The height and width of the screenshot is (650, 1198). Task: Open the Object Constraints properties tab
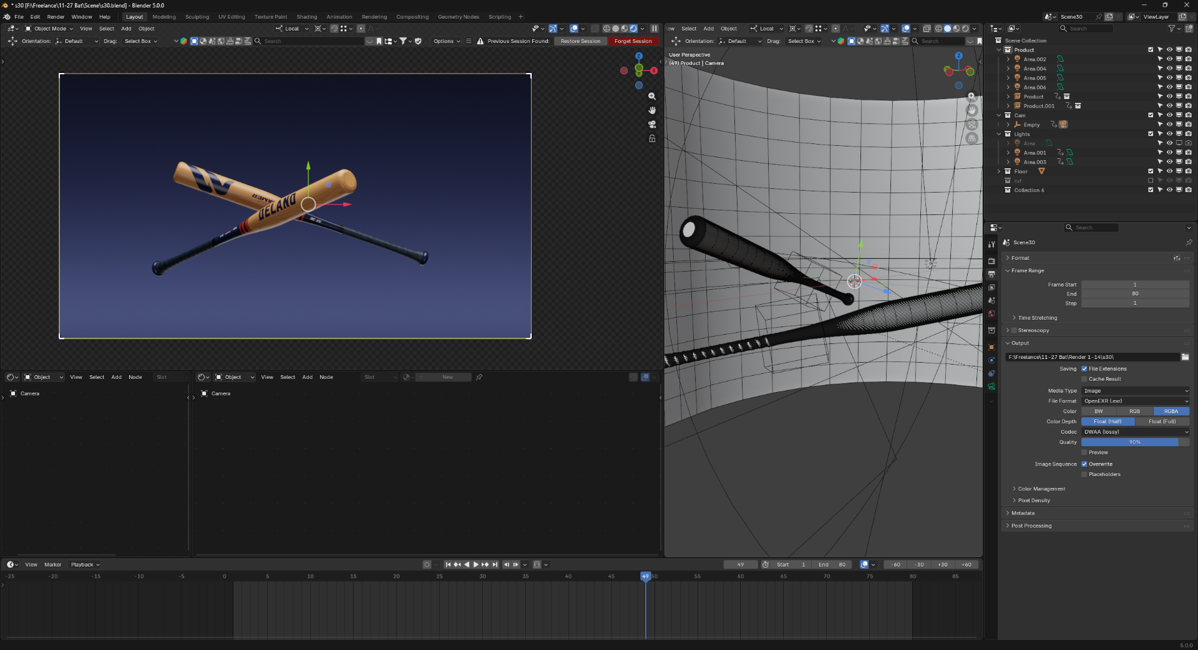point(991,373)
